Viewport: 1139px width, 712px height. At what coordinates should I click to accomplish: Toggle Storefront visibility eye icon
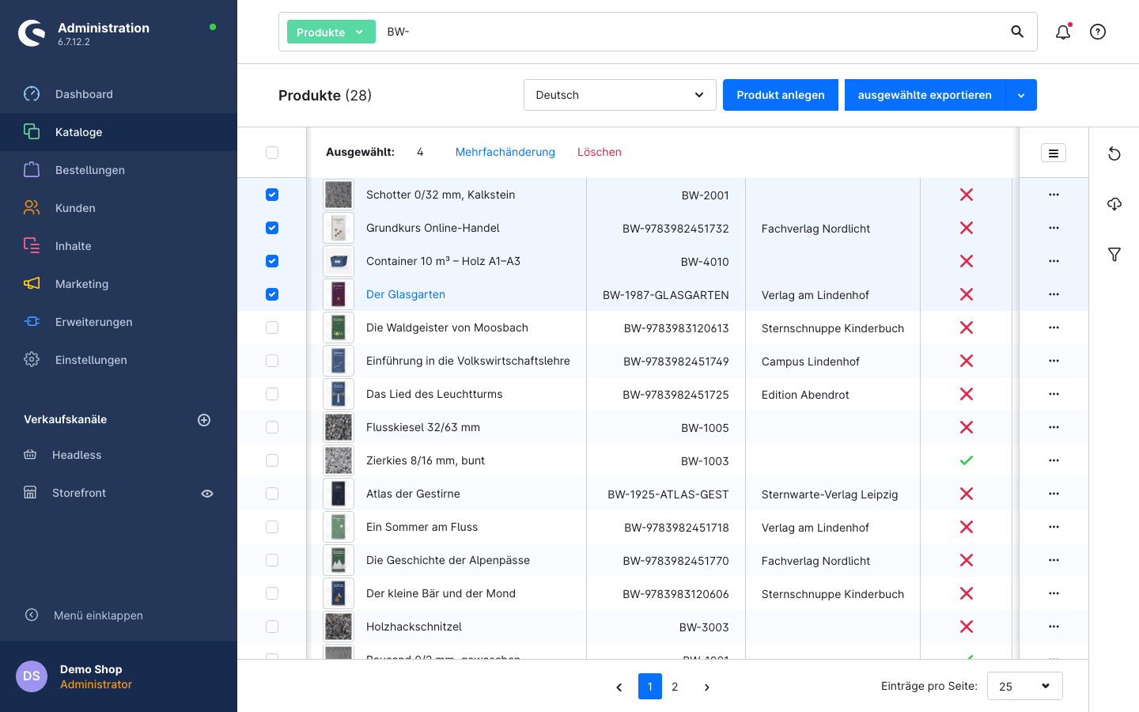tap(207, 494)
